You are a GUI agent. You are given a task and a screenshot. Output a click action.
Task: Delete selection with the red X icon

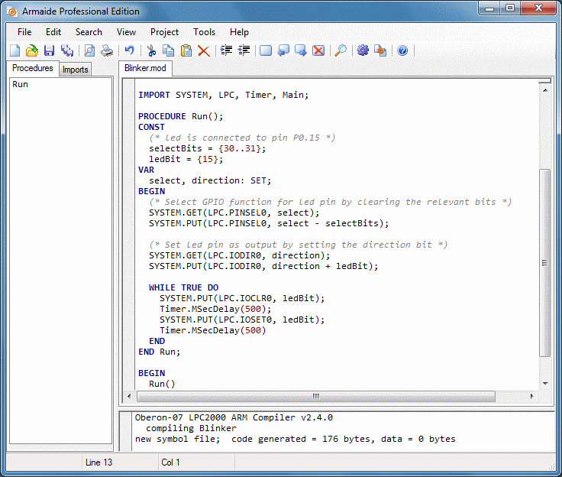click(x=204, y=50)
